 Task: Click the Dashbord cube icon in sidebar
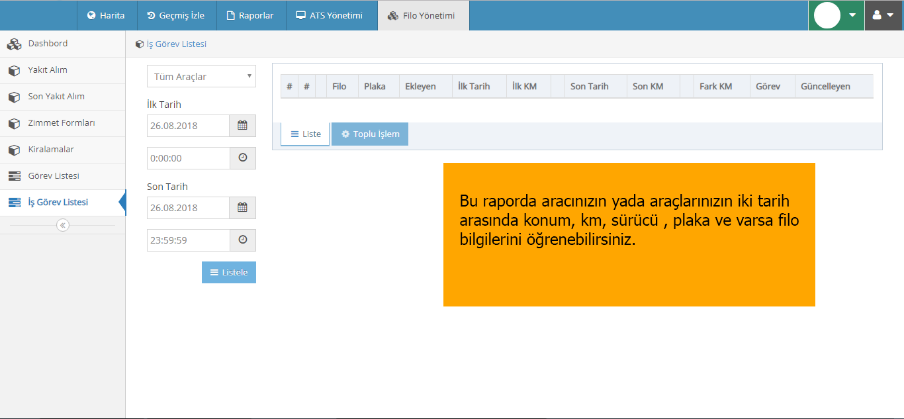[x=14, y=44]
